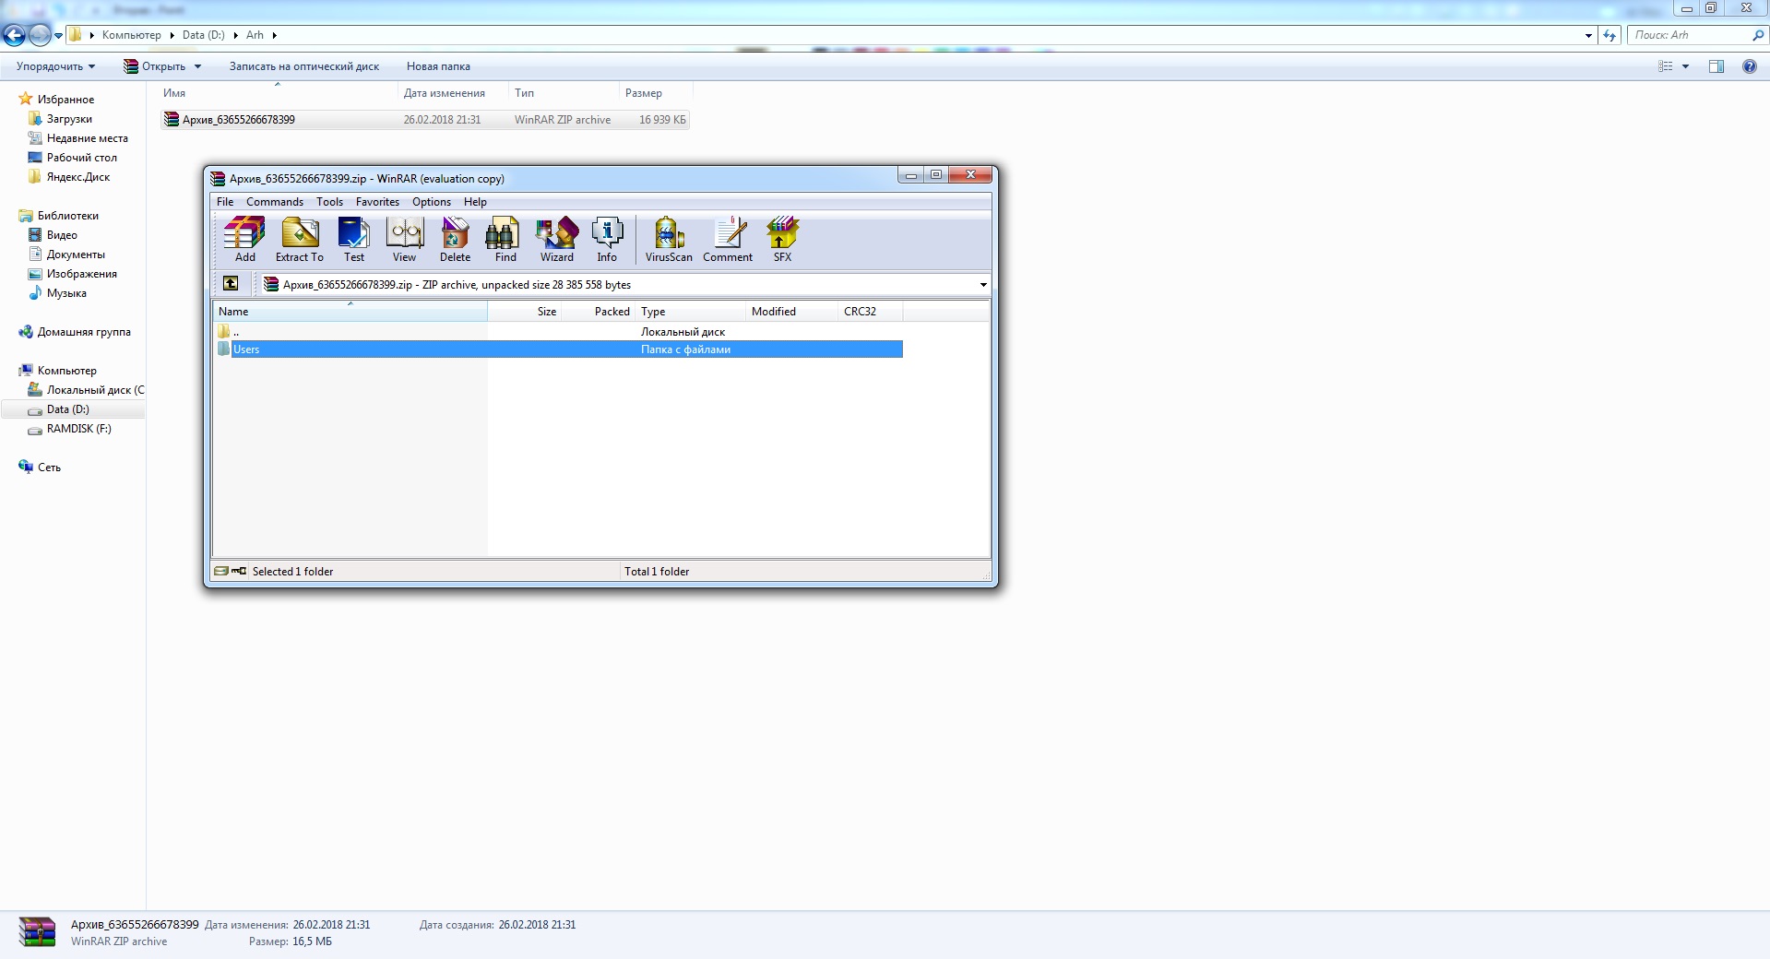Click Explorer Back navigation button

point(14,35)
